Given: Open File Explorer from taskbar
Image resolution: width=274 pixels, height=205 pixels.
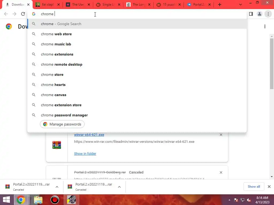Looking at the screenshot, I should pos(38,200).
